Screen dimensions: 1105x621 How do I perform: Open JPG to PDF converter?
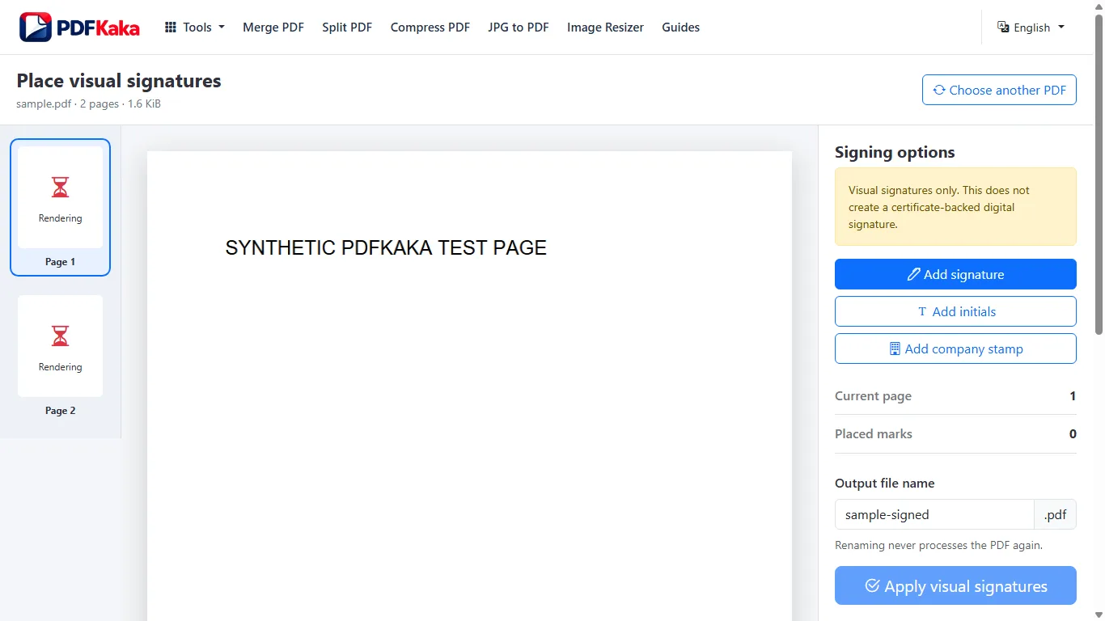[x=519, y=27]
